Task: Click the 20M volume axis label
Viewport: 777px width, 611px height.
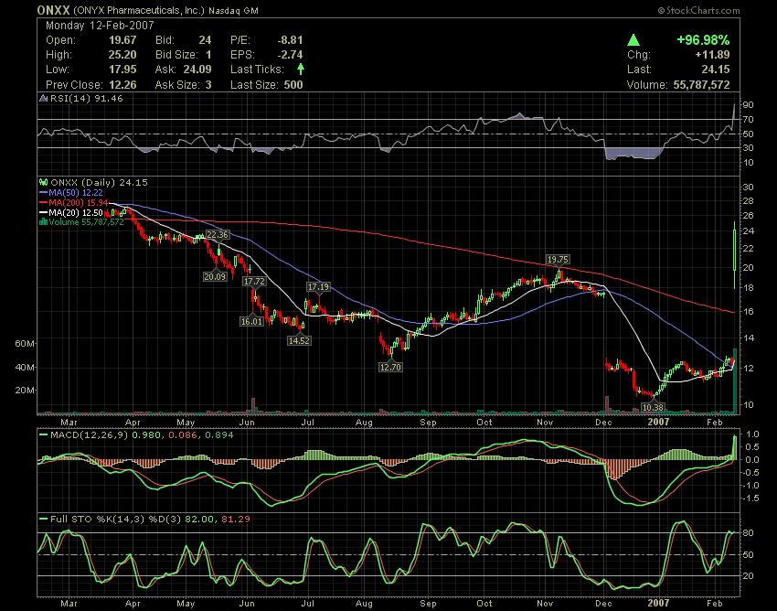Action: click(25, 391)
